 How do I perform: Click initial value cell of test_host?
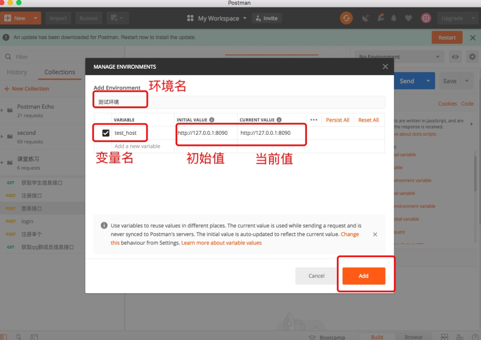pos(205,133)
